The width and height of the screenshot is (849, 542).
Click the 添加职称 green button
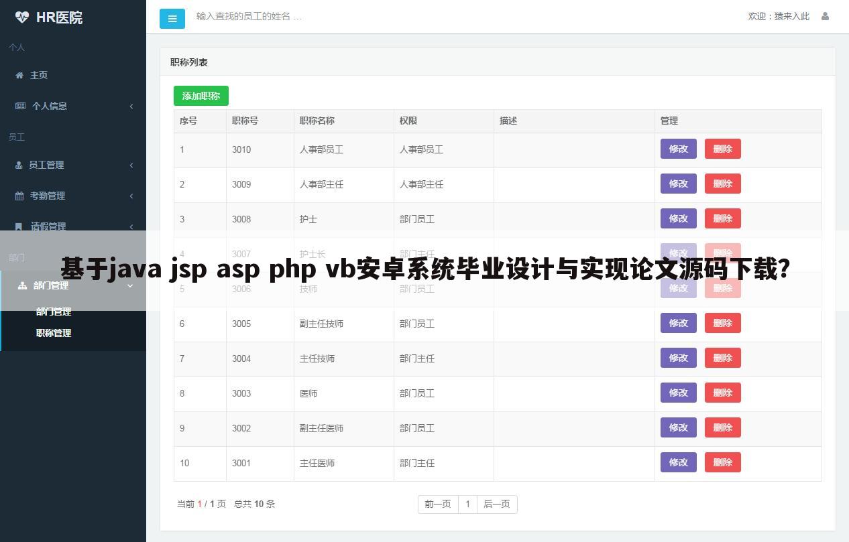click(201, 96)
